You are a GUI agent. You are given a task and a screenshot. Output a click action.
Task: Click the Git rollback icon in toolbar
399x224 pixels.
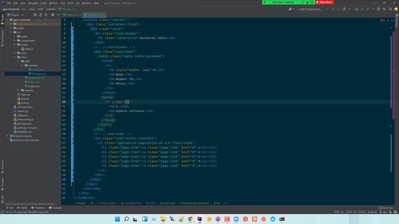[384, 9]
